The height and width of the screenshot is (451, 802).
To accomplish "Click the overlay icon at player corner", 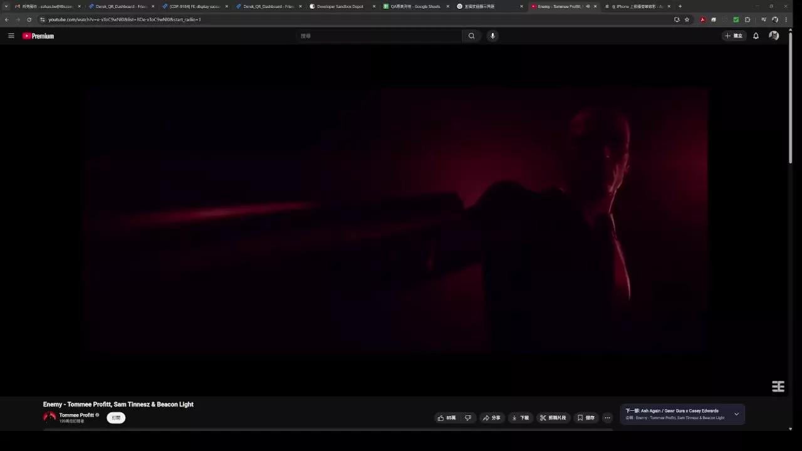I will (x=778, y=386).
